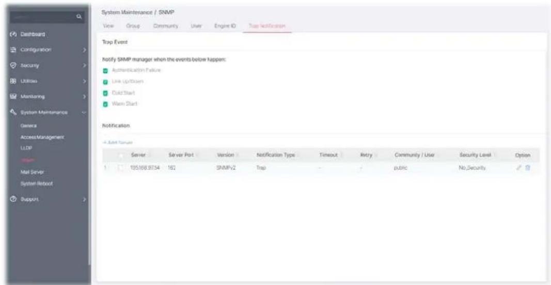Sort by the Timeout column header

click(x=328, y=155)
